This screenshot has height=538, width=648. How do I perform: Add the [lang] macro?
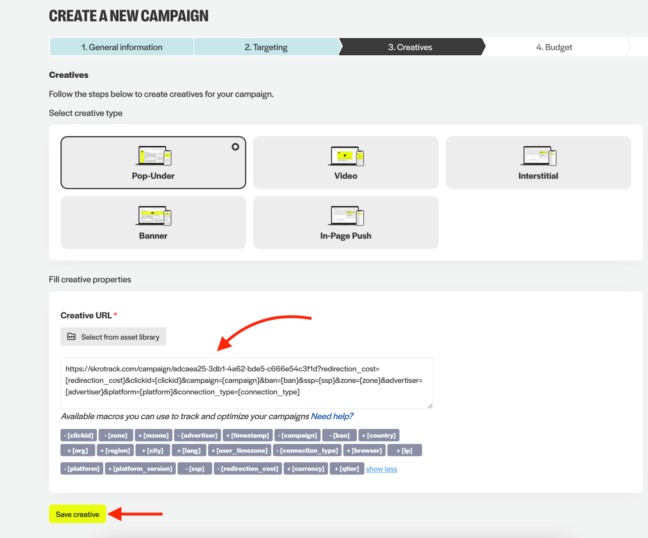[189, 450]
